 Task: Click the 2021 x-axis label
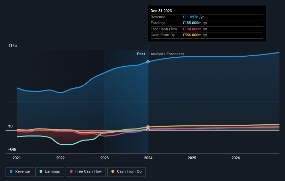point(17,158)
